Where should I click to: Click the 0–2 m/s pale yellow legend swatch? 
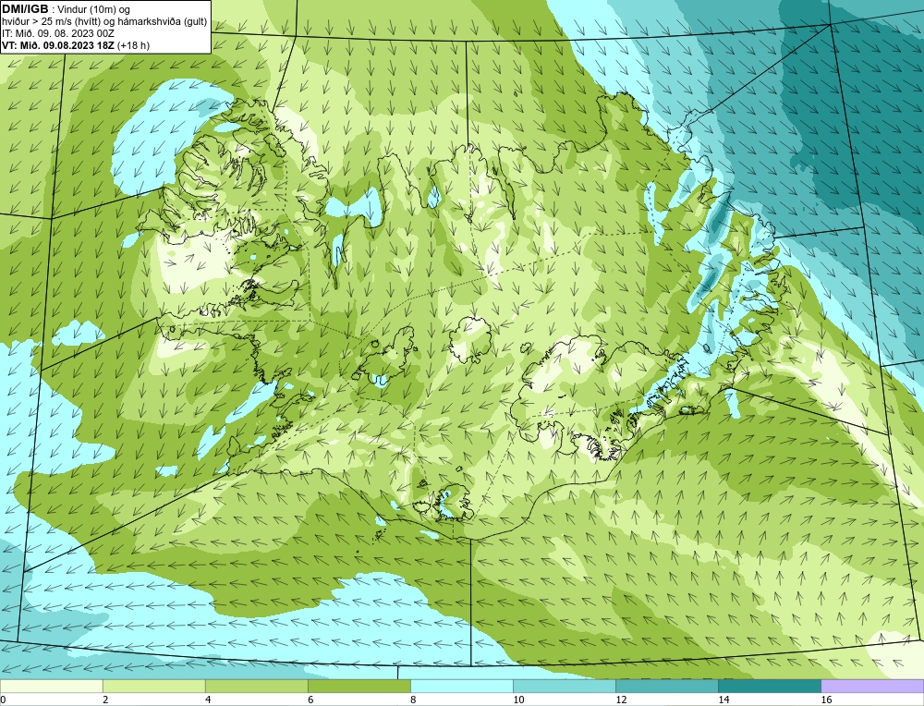point(51,686)
